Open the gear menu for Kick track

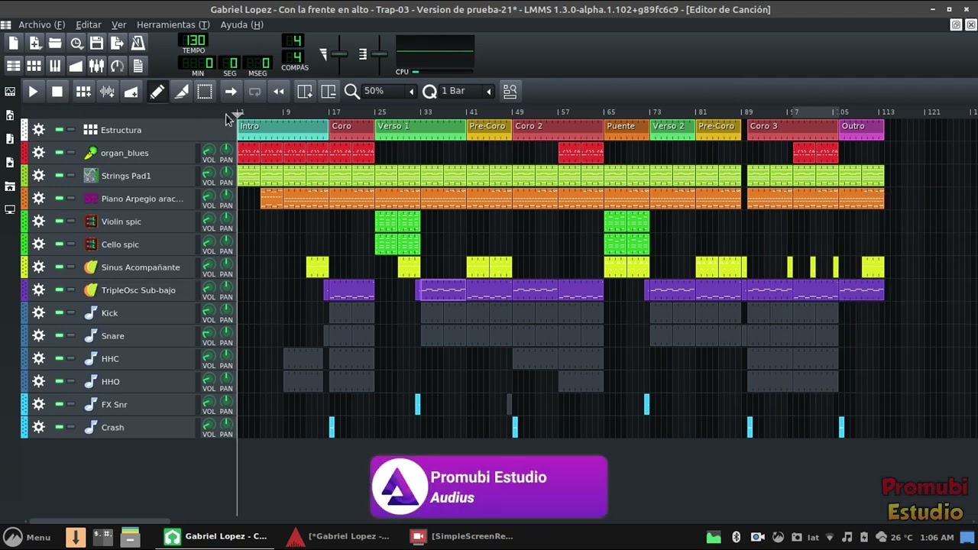click(x=38, y=313)
